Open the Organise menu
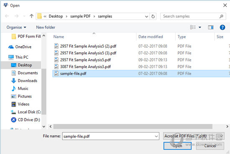The width and height of the screenshot is (230, 154). (16, 27)
